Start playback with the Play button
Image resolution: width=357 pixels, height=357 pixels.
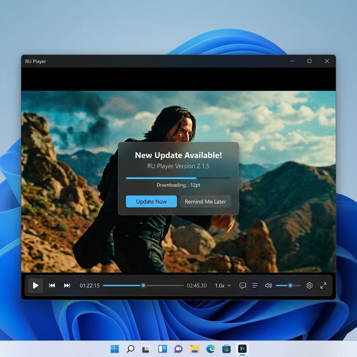click(x=36, y=286)
